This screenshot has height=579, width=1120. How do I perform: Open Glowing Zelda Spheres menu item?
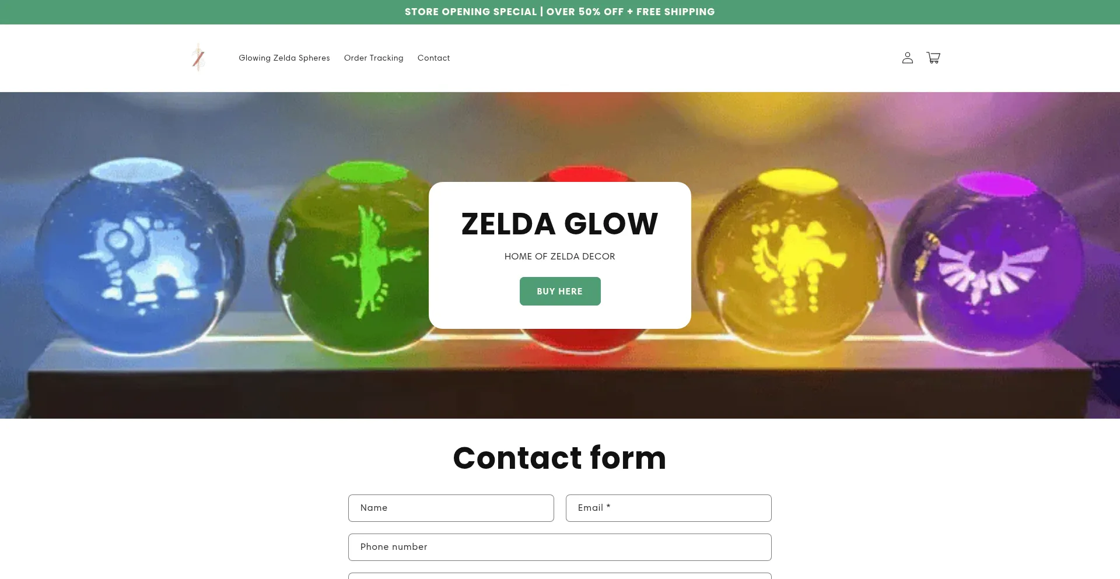[x=284, y=58]
